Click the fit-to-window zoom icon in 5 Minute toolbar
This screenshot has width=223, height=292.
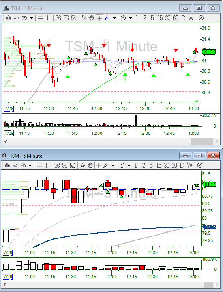click(x=73, y=165)
